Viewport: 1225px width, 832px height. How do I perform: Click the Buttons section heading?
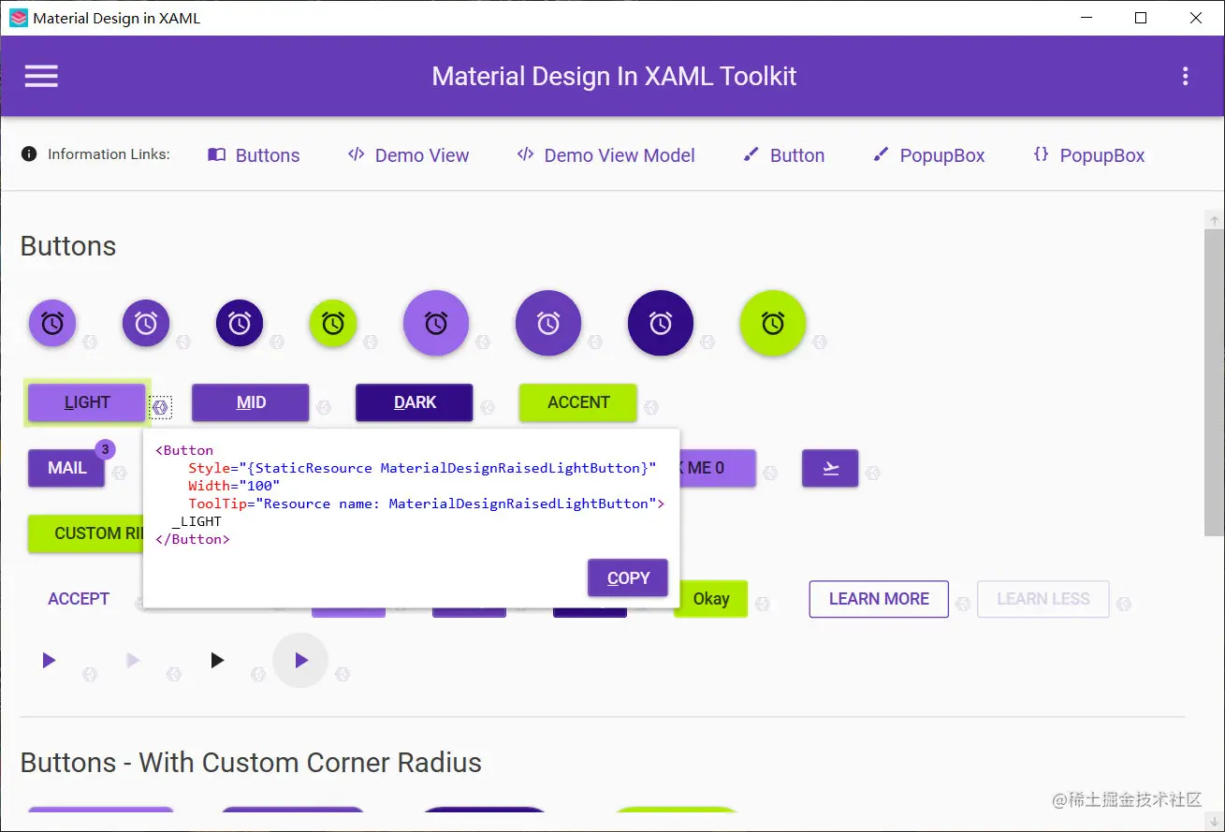pos(68,246)
